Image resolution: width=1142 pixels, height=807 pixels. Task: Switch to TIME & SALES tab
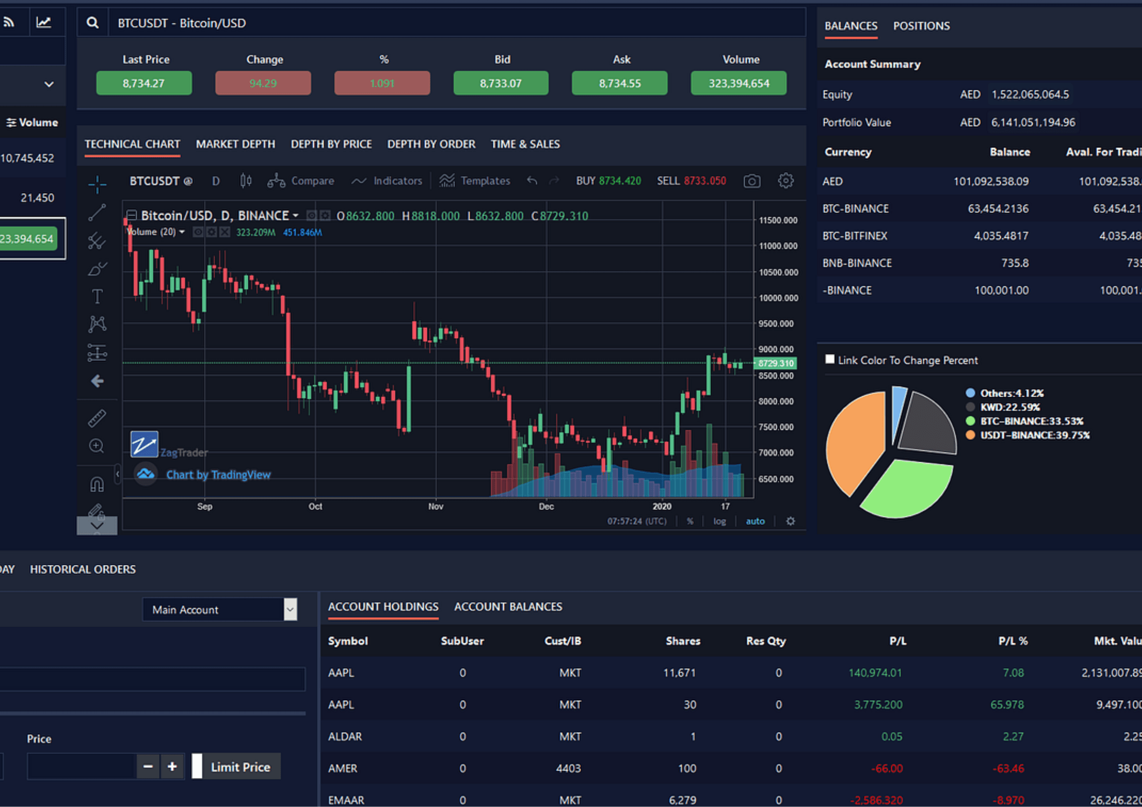click(x=525, y=144)
